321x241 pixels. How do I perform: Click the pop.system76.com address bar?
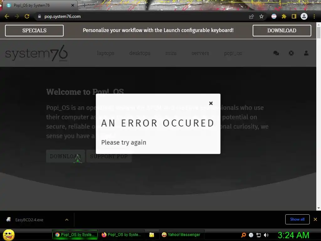coord(62,16)
